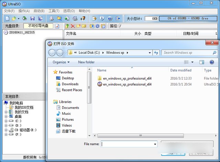Open the 文件(F) menu
This screenshot has width=220, height=162.
(x=9, y=11)
